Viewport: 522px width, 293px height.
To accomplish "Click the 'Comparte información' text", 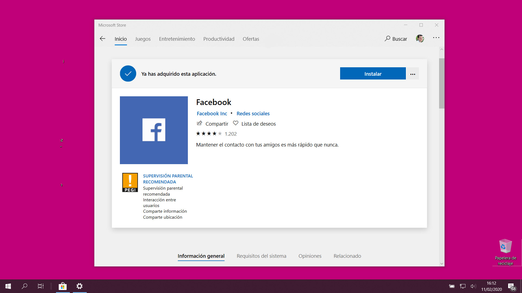I will click(165, 211).
